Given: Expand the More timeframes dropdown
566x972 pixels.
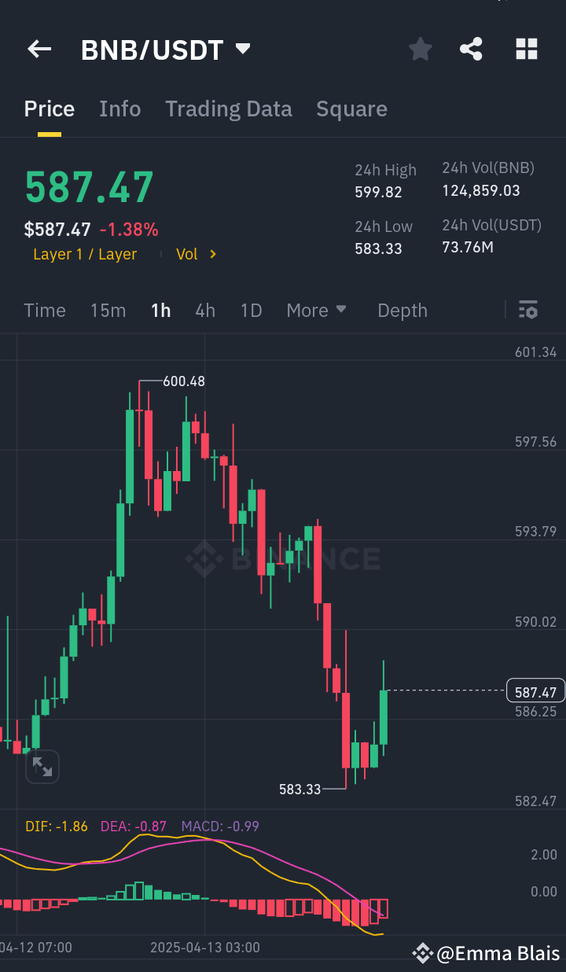Looking at the screenshot, I should (x=317, y=310).
